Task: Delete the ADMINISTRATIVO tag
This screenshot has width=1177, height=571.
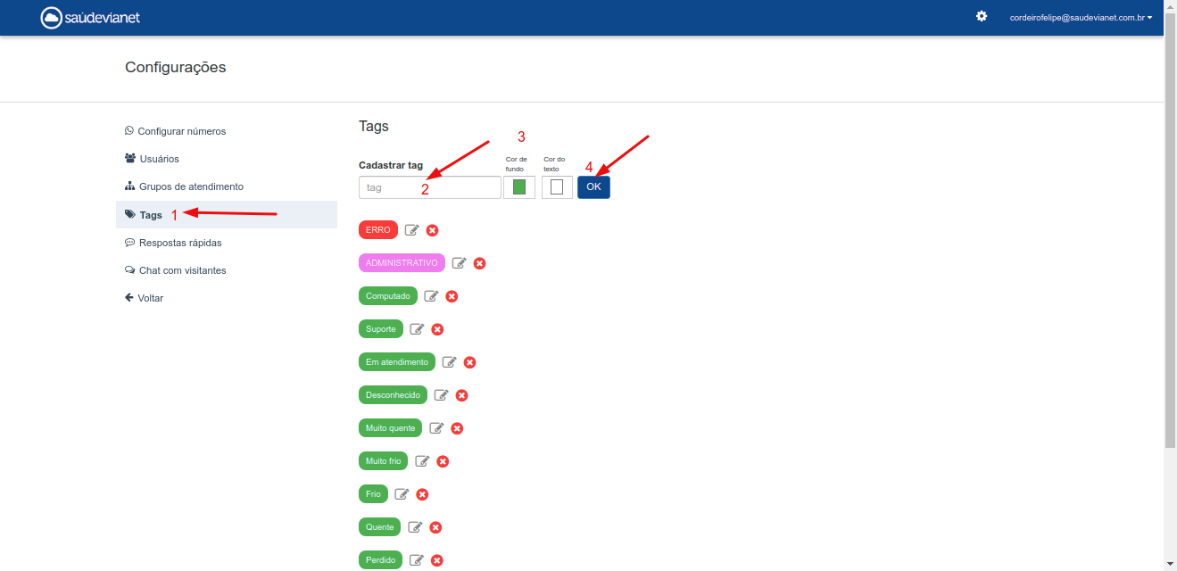Action: [479, 263]
